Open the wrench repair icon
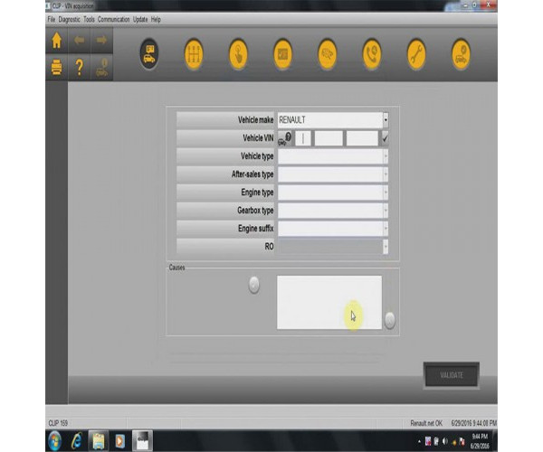The image size is (543, 452). click(x=416, y=54)
